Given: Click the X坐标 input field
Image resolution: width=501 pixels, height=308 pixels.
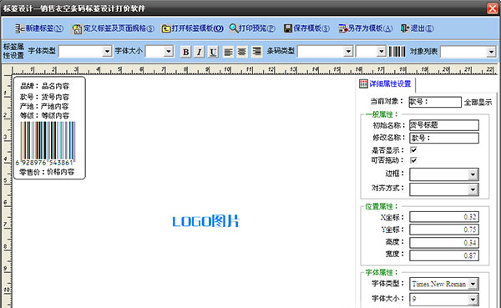Looking at the screenshot, I should (444, 217).
